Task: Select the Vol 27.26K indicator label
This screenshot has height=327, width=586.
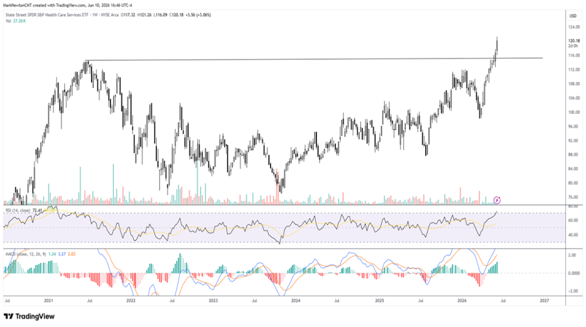Action: tap(15, 21)
